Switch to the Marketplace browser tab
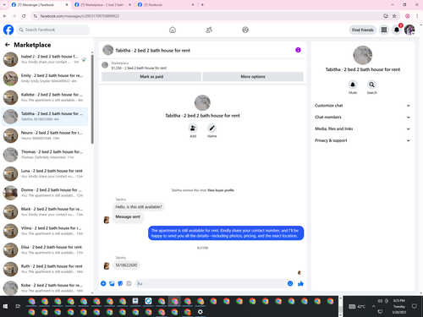This screenshot has height=317, width=423. click(103, 5)
